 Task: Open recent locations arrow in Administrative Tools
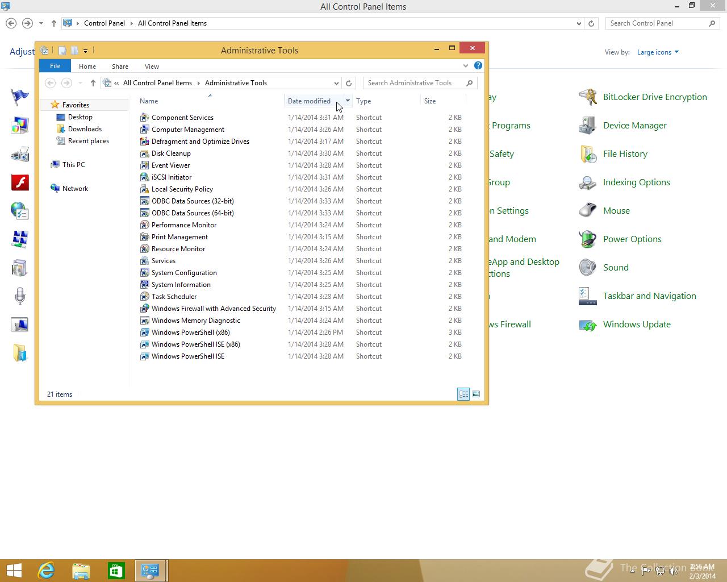click(80, 83)
